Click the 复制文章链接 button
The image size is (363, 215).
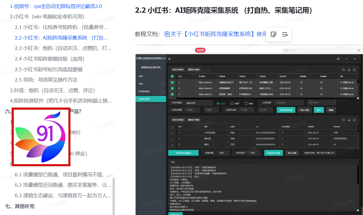[x=178, y=70]
